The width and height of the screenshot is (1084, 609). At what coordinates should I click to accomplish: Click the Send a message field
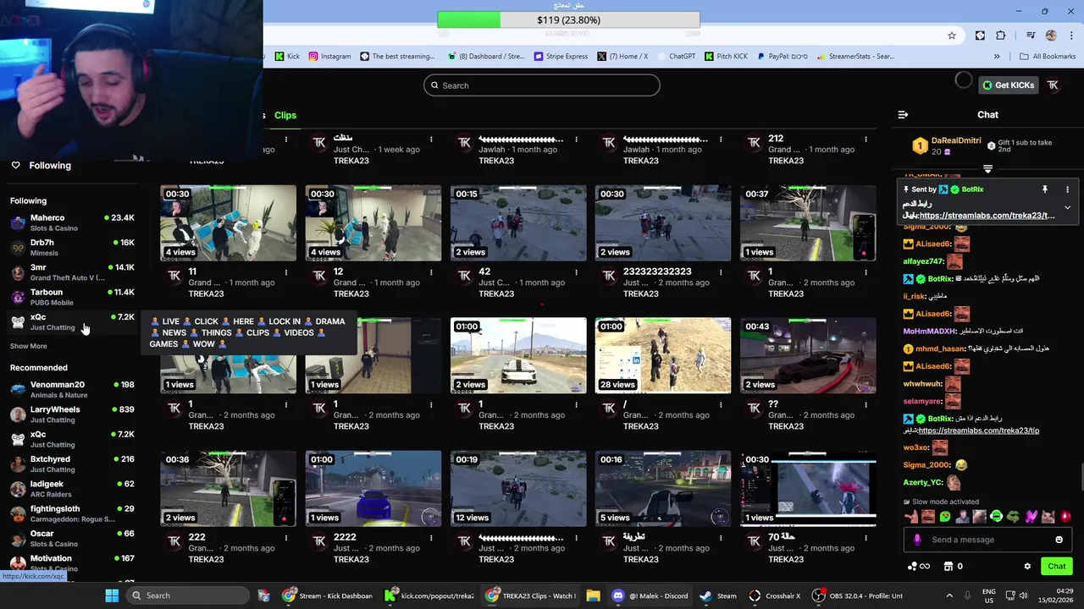987,540
